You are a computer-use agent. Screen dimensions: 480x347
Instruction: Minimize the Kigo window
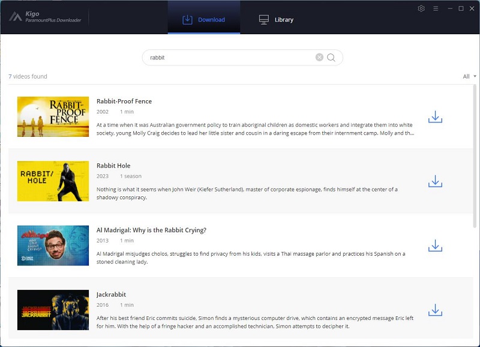[450, 8]
